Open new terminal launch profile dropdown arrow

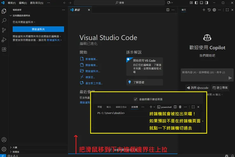coord(154,107)
